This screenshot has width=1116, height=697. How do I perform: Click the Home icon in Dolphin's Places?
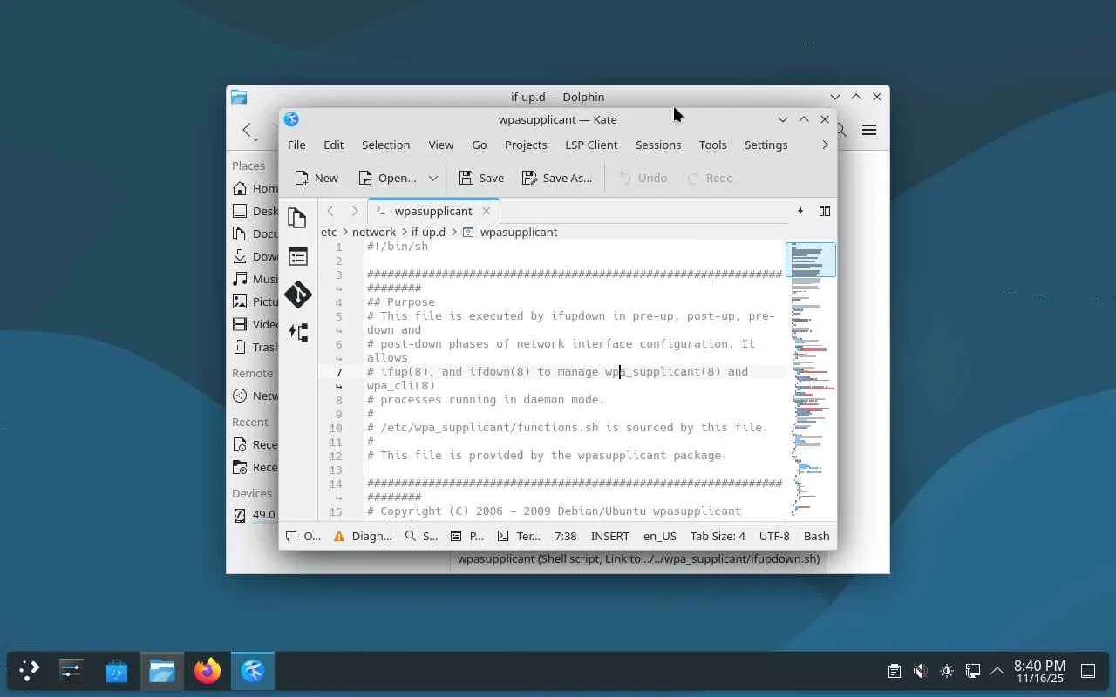point(240,188)
